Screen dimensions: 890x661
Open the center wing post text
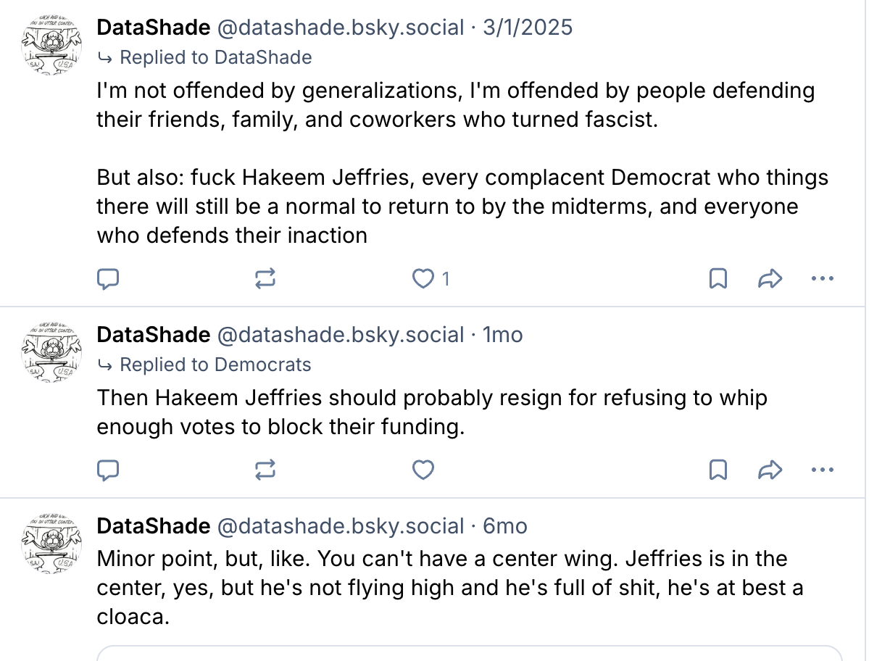pos(442,587)
